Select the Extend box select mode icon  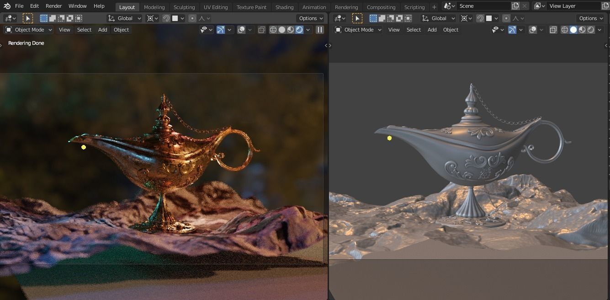pyautogui.click(x=51, y=18)
